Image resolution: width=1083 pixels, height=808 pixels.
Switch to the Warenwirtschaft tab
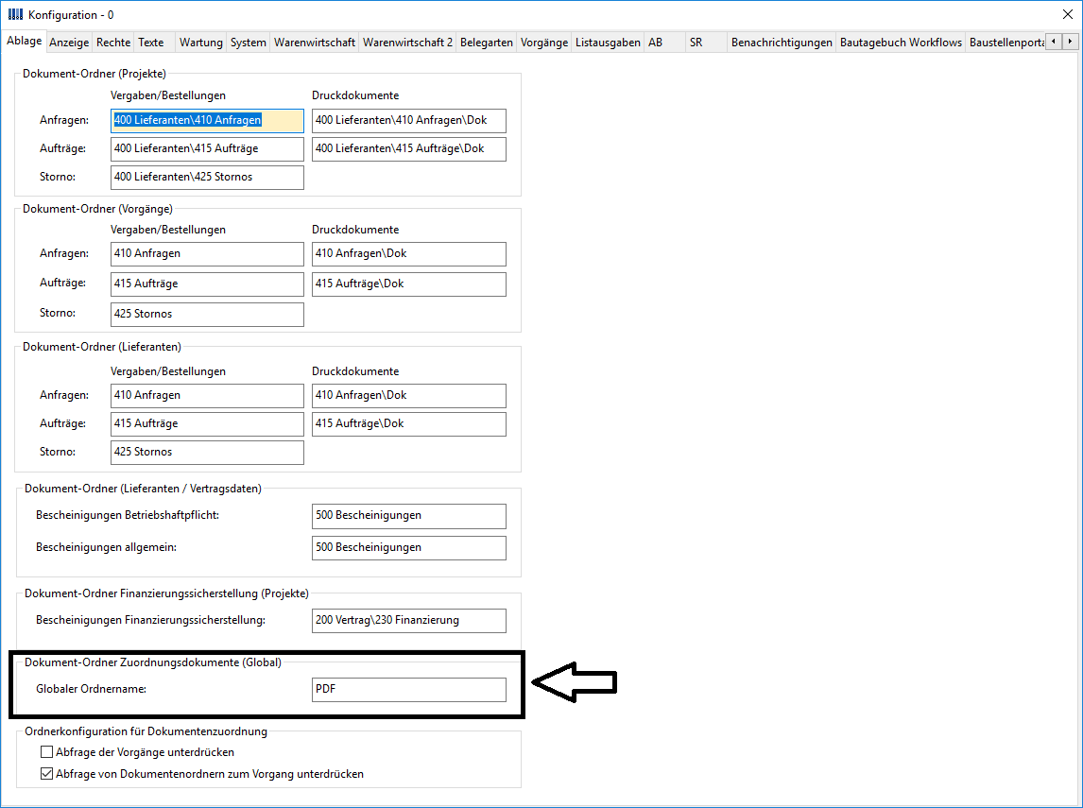(x=315, y=43)
